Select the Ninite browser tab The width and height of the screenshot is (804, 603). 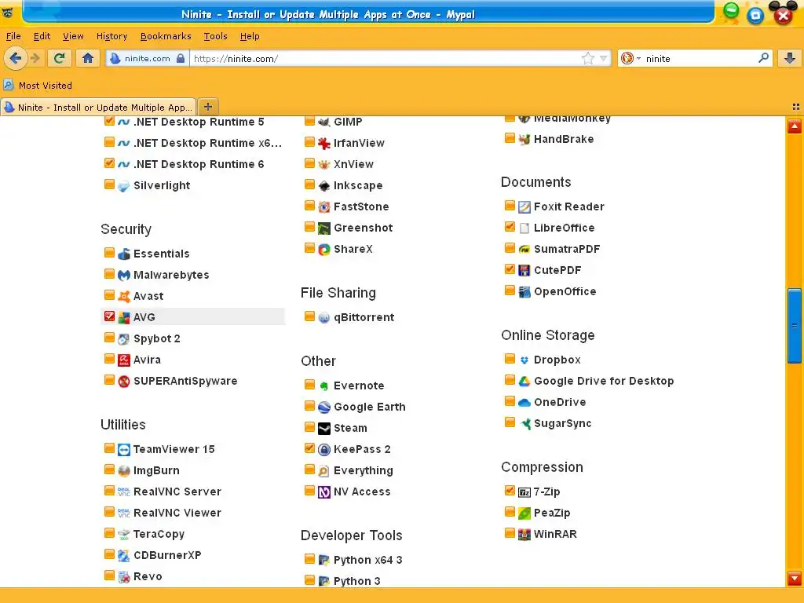click(x=98, y=107)
